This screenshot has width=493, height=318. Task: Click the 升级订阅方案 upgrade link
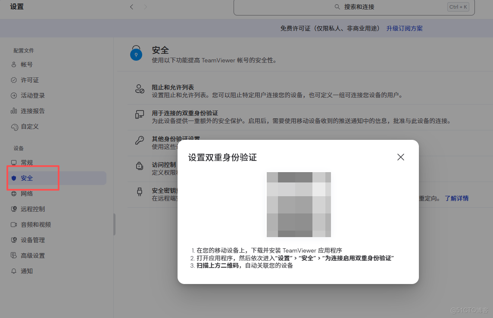coord(404,28)
